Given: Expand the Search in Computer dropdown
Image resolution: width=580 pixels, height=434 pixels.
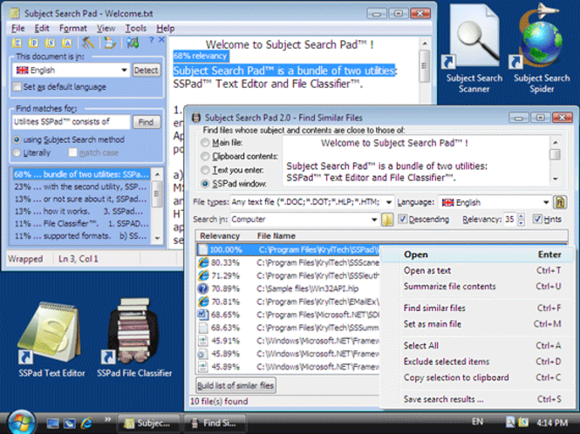Looking at the screenshot, I should pos(374,220).
